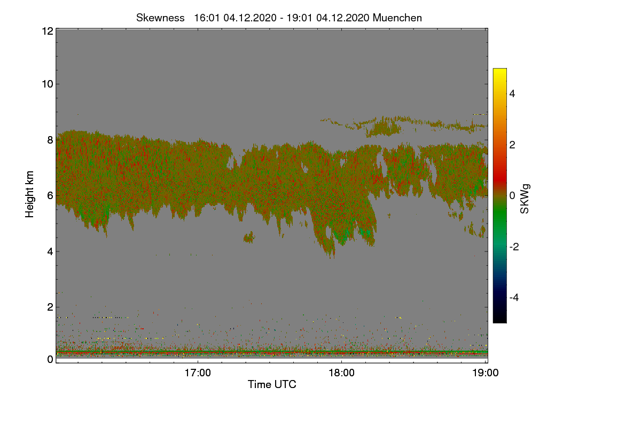Click the colorbar value '4'

click(x=512, y=93)
